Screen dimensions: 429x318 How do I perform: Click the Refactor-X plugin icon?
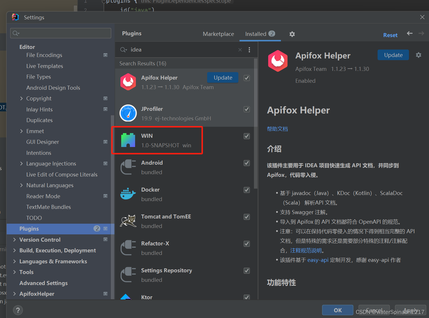point(128,248)
